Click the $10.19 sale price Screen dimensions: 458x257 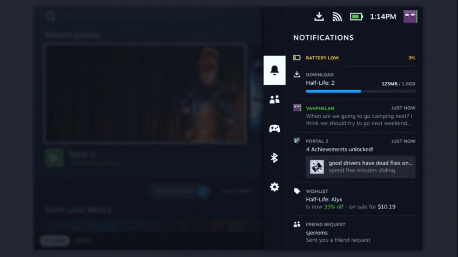click(x=387, y=207)
